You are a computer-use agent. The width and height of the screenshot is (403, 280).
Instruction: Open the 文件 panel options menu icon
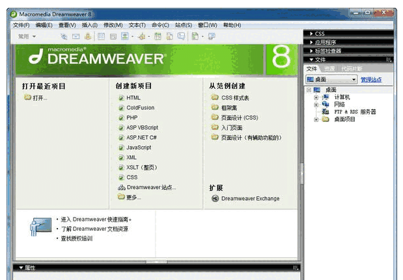[x=389, y=60]
